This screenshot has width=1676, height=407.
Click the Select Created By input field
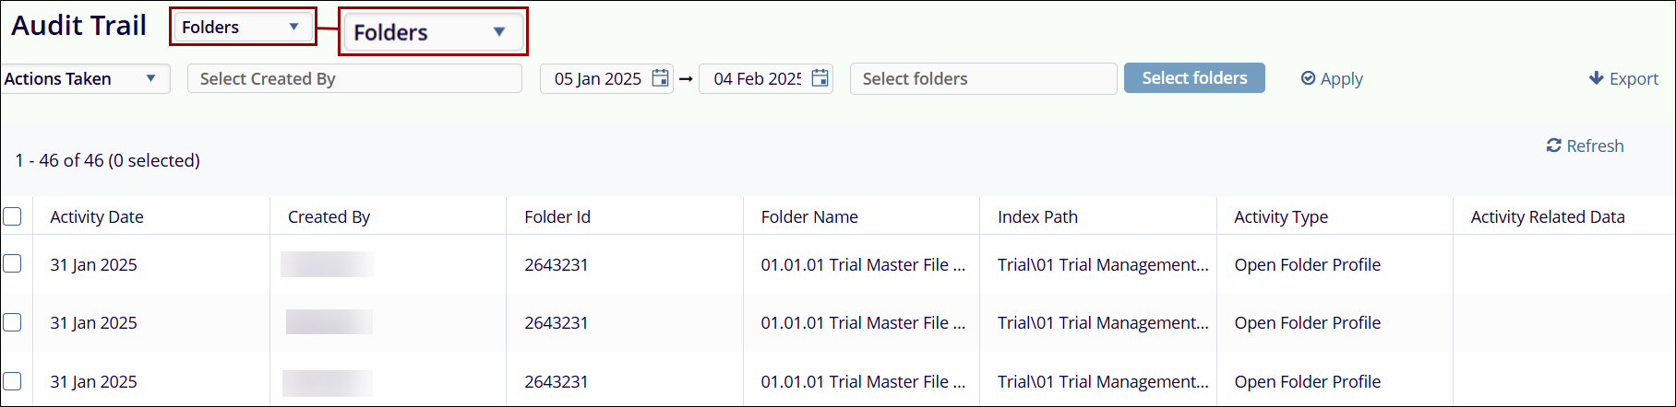tap(354, 78)
